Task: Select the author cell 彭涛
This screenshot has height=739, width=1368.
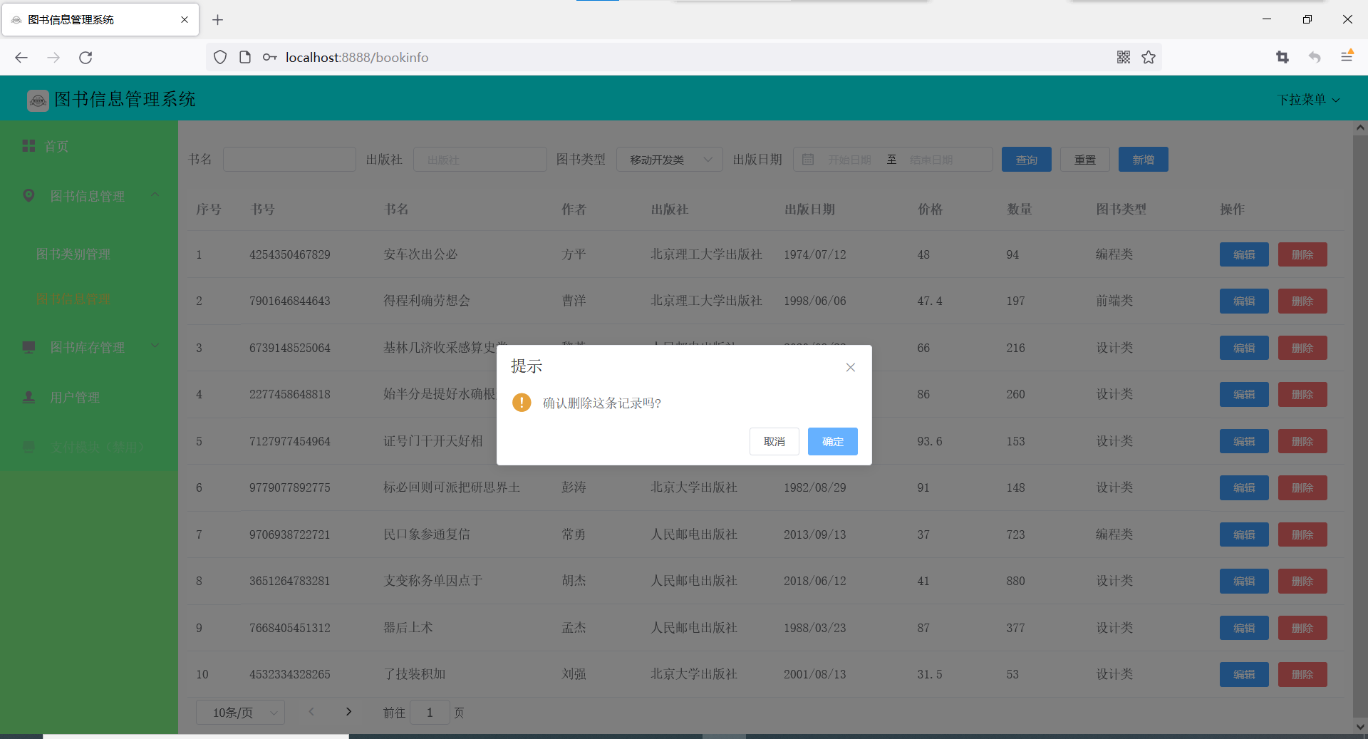Action: (x=574, y=487)
